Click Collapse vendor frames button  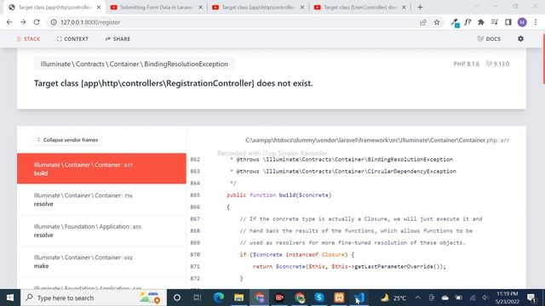pyautogui.click(x=68, y=139)
